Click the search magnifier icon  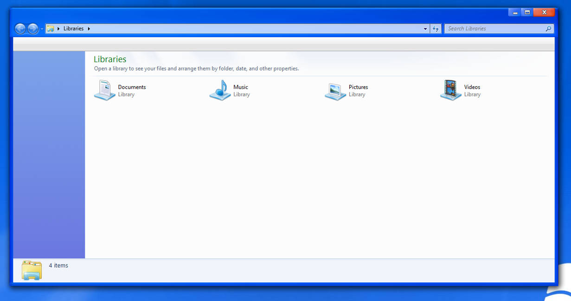[x=549, y=28]
